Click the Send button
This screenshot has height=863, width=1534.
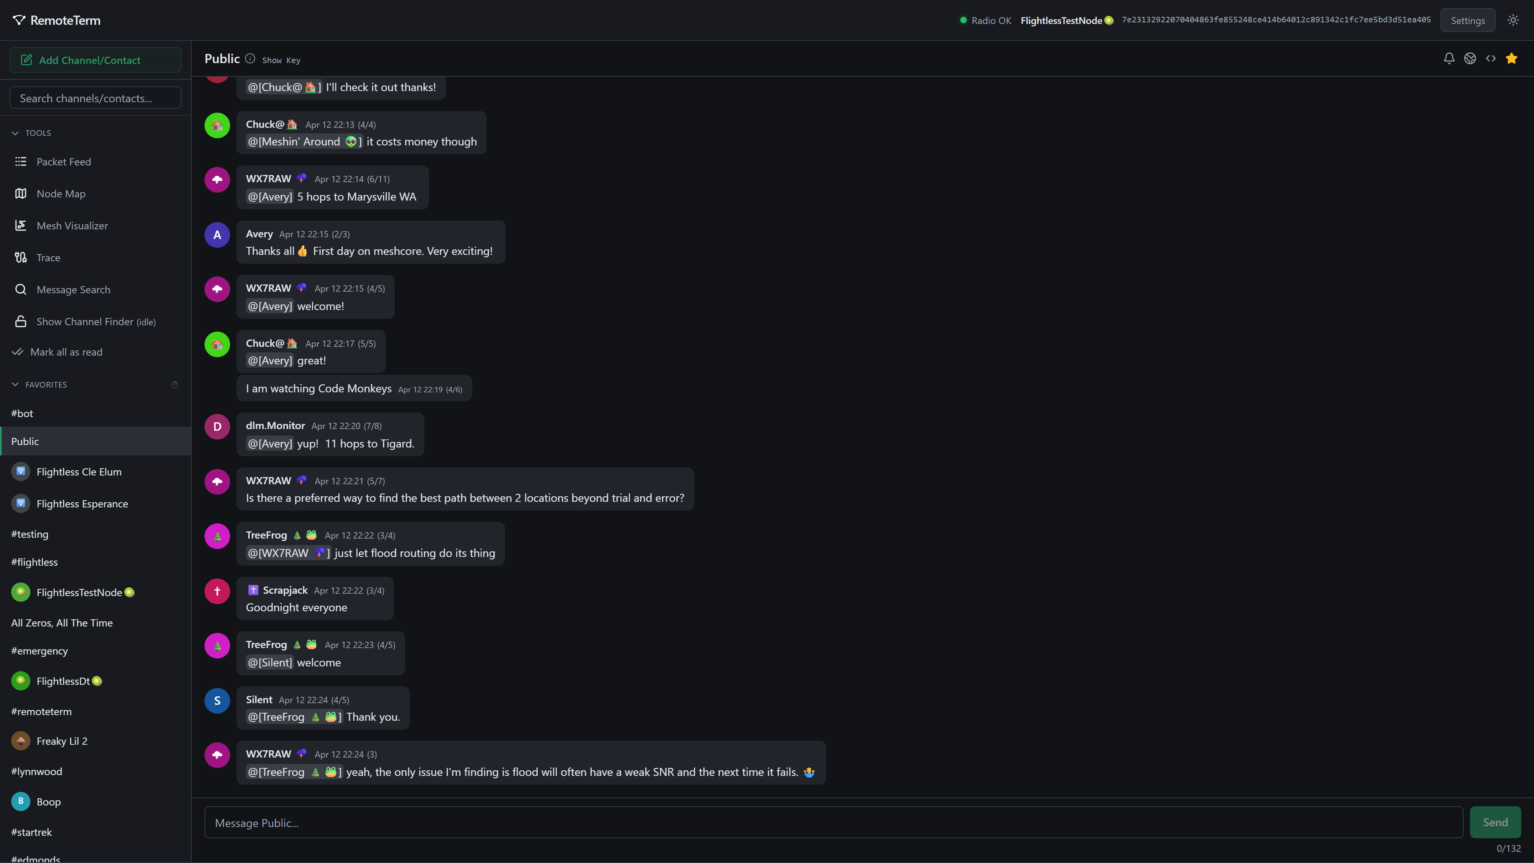1495,822
